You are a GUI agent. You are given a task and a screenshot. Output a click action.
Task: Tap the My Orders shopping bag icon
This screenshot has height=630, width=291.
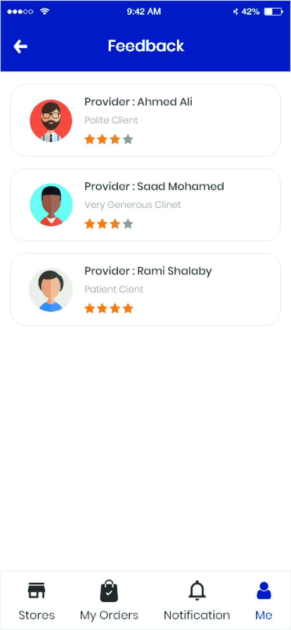(109, 591)
